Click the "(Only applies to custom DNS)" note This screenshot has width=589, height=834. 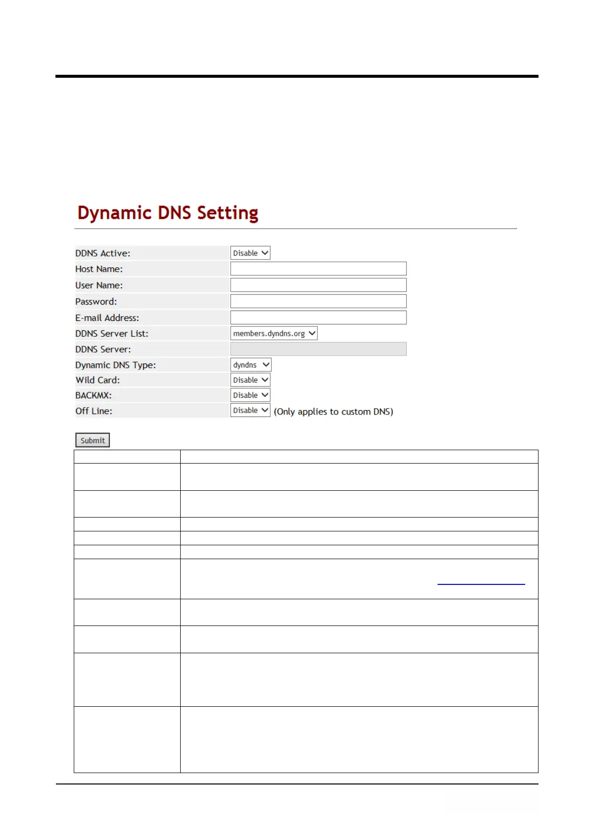(x=334, y=412)
